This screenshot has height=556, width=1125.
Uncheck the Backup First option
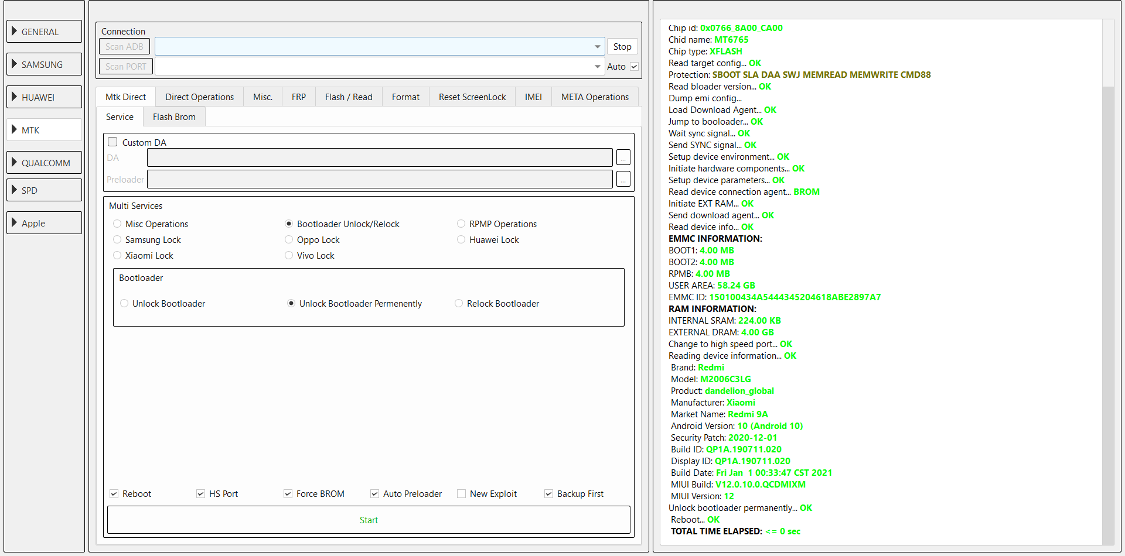549,494
